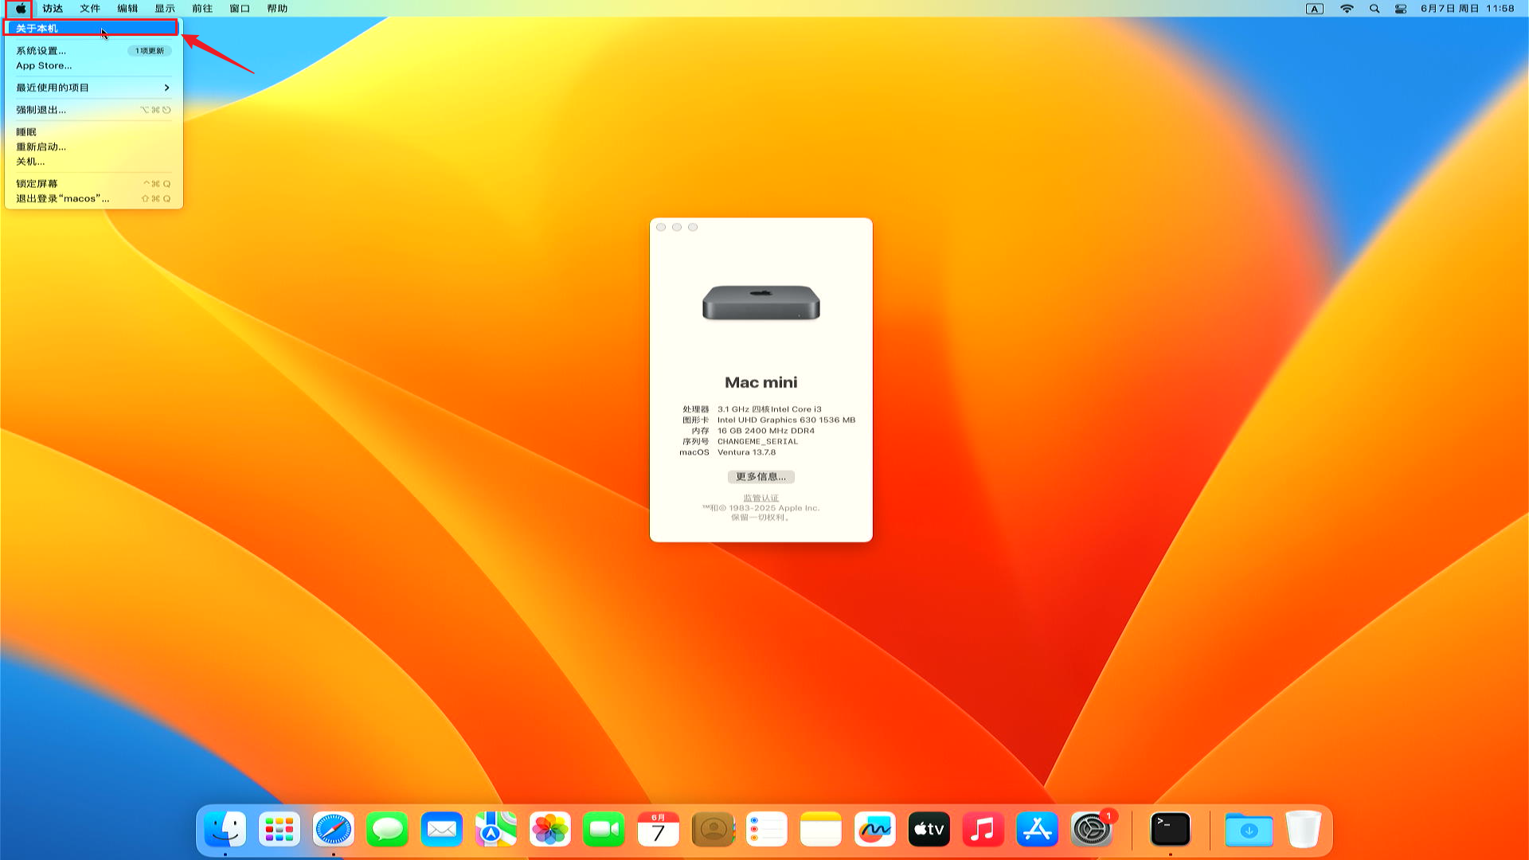Launch Maps from the Dock
This screenshot has height=860, width=1529.
point(495,830)
